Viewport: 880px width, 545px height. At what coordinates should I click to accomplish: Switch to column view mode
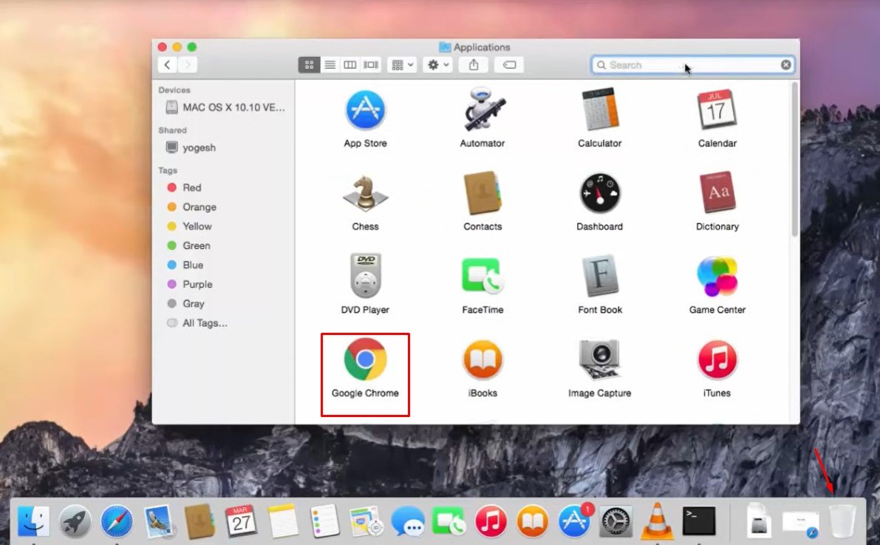click(x=350, y=65)
